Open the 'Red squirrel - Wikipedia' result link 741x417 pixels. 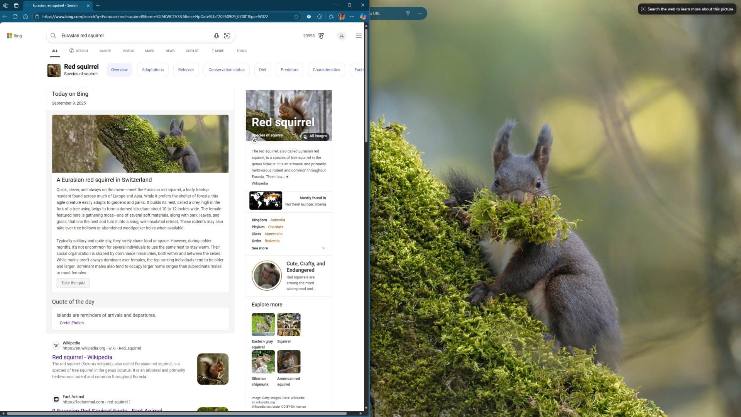pos(82,357)
